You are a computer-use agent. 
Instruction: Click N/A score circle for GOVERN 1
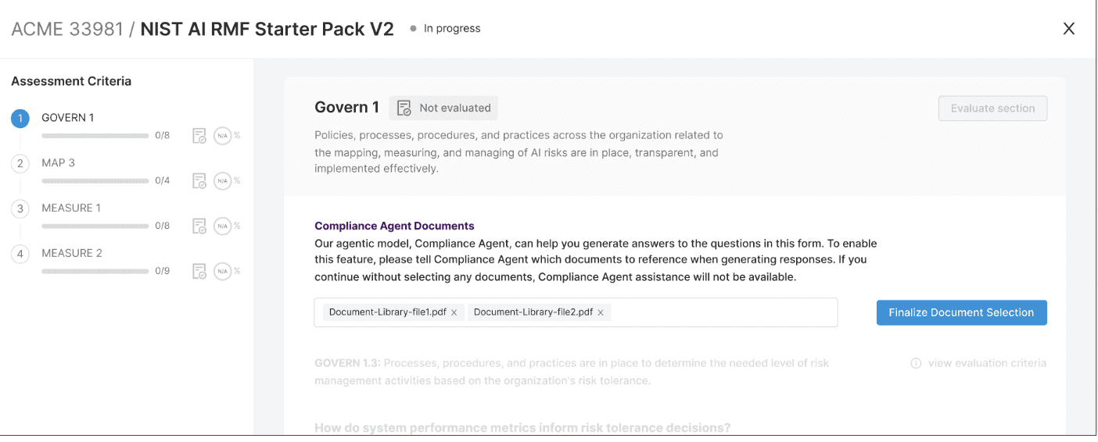tap(223, 136)
